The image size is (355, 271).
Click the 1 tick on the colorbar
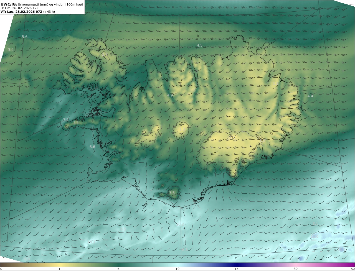pyautogui.click(x=59, y=269)
